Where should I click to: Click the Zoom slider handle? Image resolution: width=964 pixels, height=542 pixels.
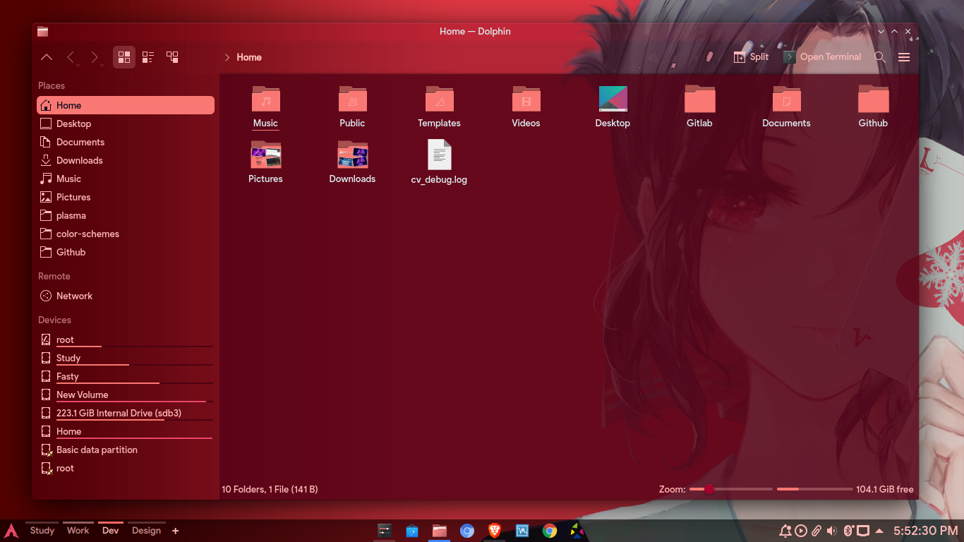(709, 489)
